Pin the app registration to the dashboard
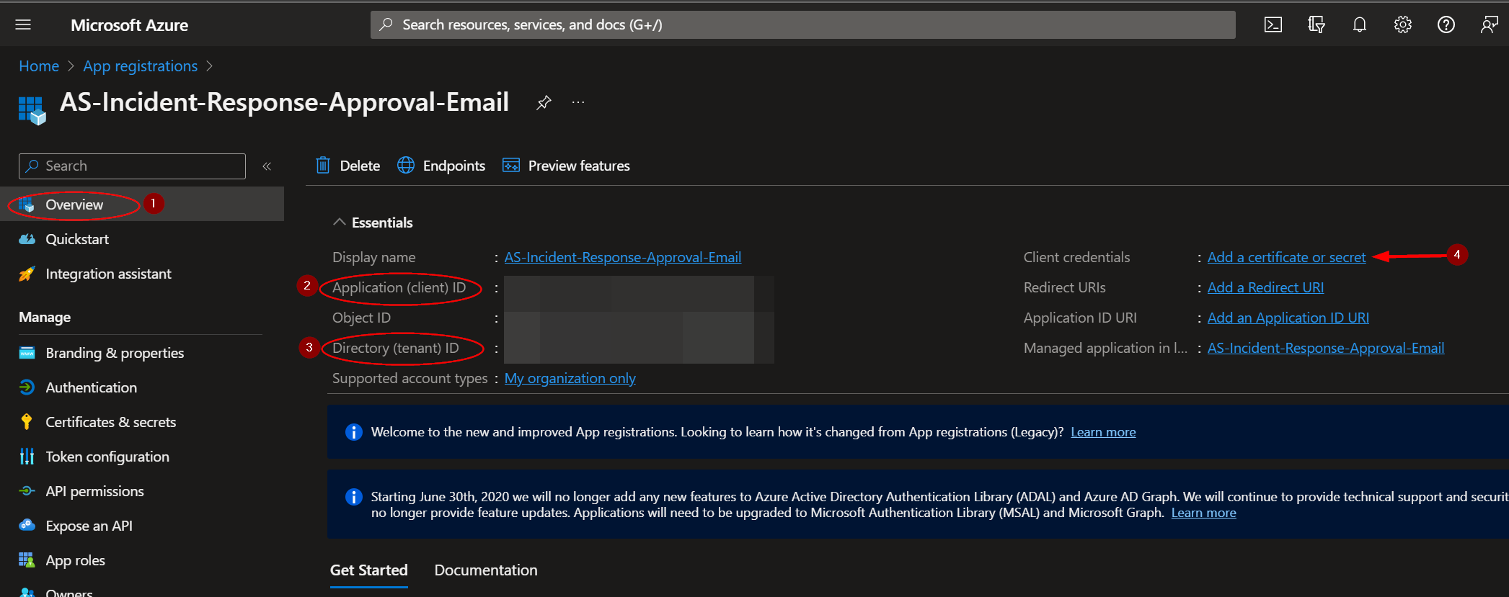Screen dimensions: 1509x597 (x=544, y=102)
